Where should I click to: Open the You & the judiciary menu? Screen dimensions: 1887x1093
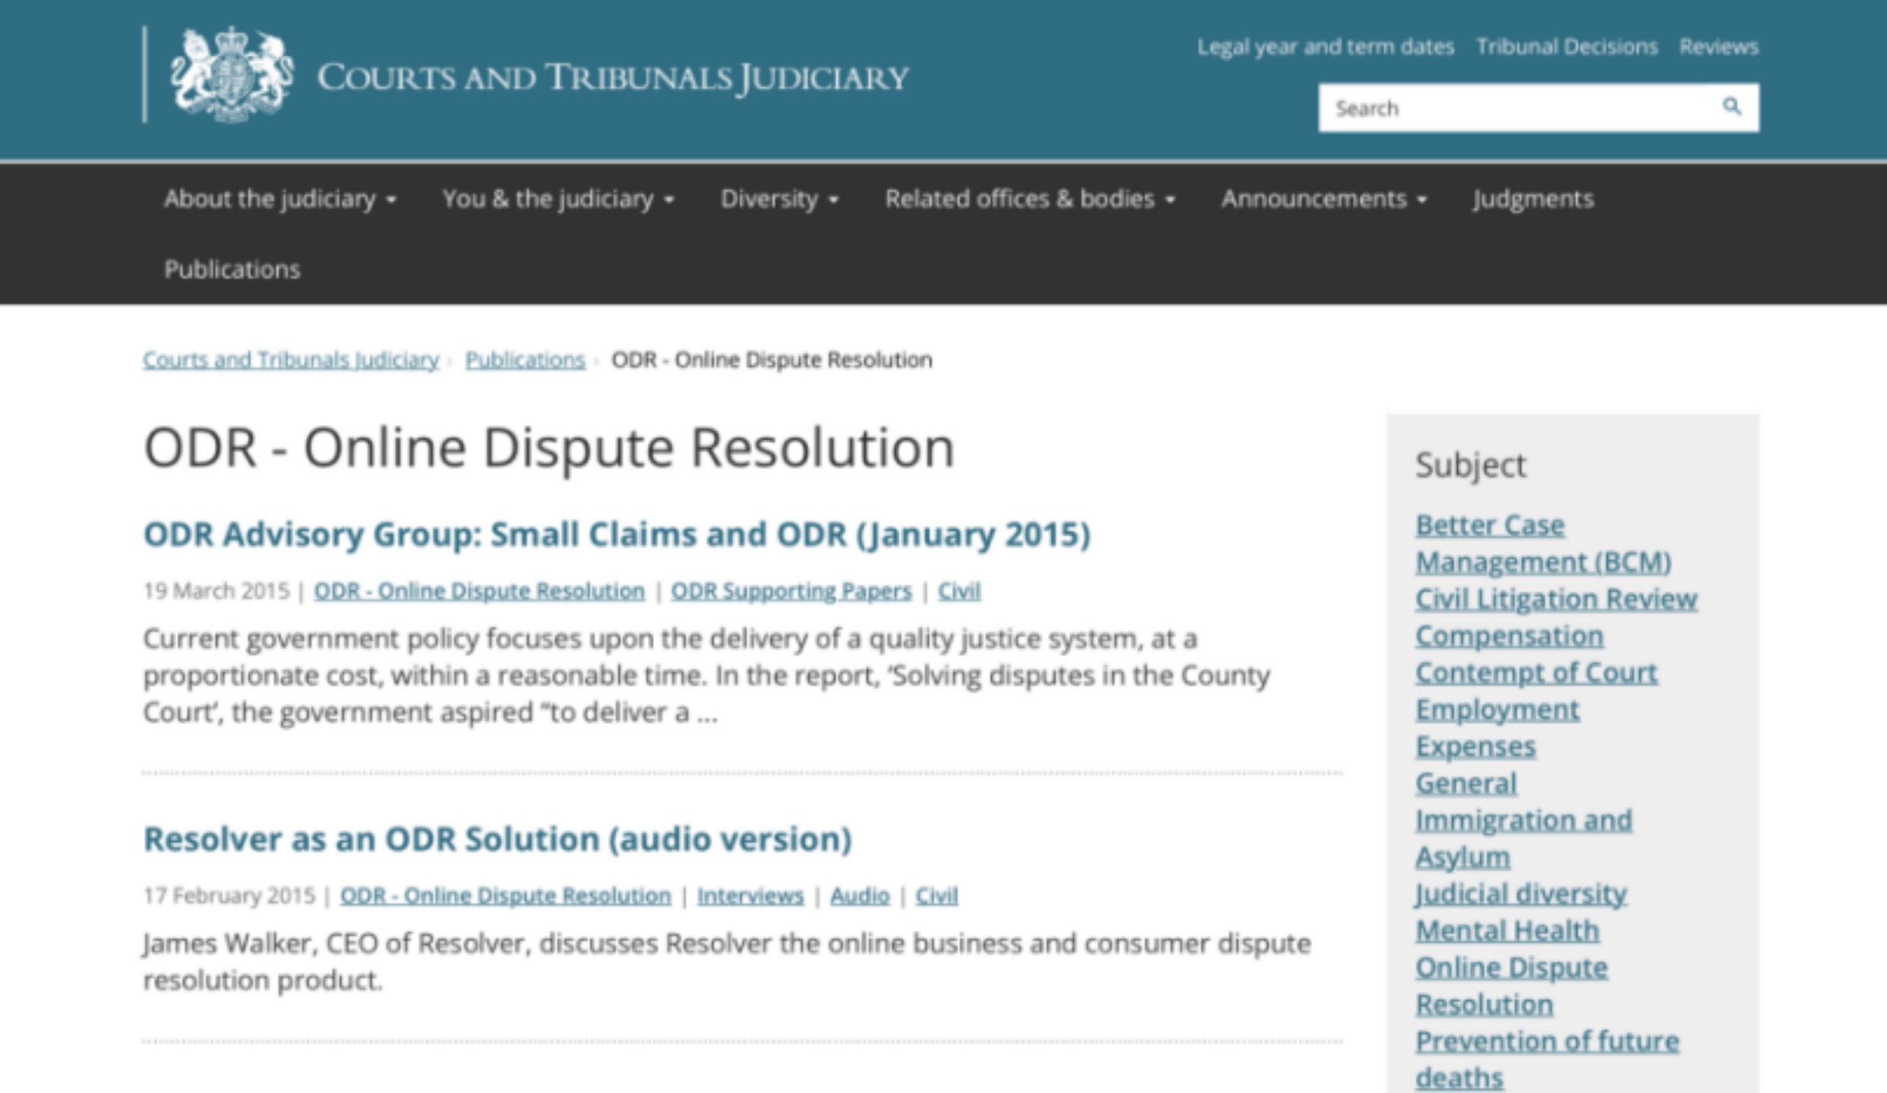[x=557, y=199]
